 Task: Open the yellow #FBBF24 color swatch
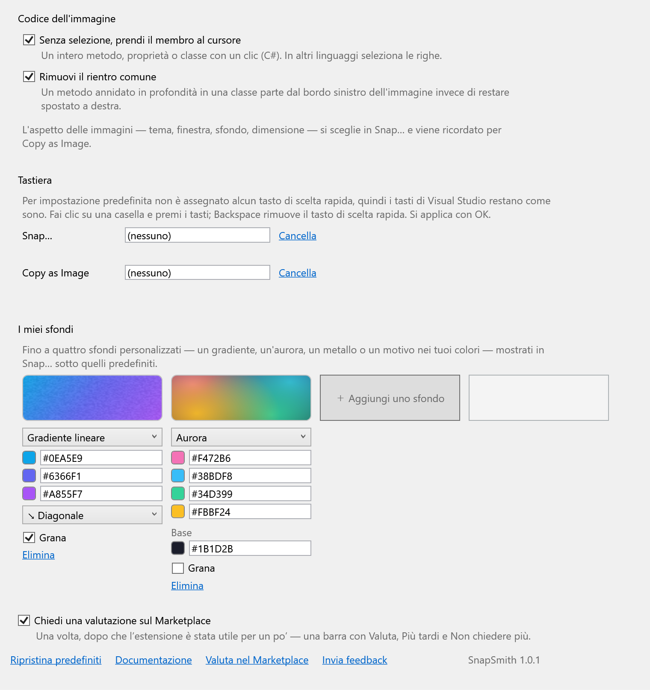pos(178,512)
